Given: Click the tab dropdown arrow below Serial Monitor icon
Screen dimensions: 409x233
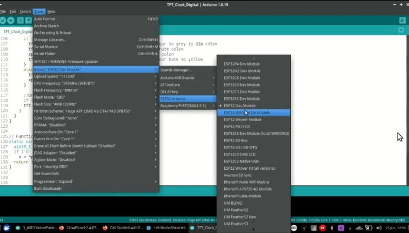Looking at the screenshot, I should 401,30.
